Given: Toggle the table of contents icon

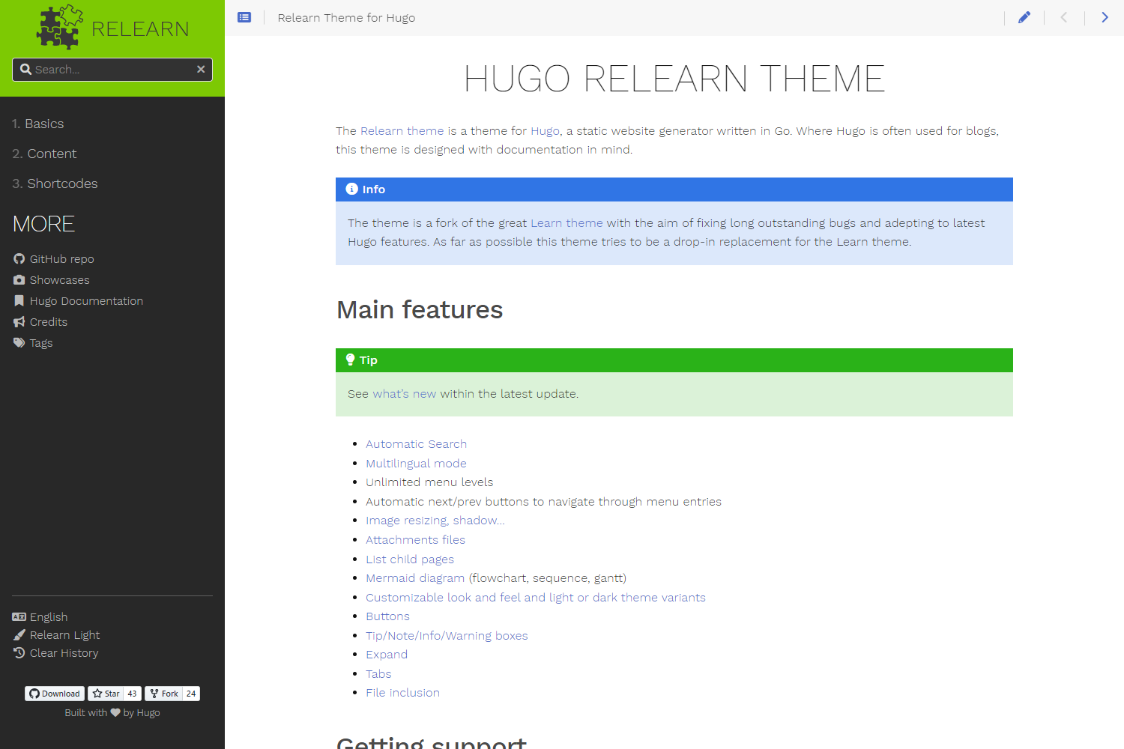Looking at the screenshot, I should 244,16.
